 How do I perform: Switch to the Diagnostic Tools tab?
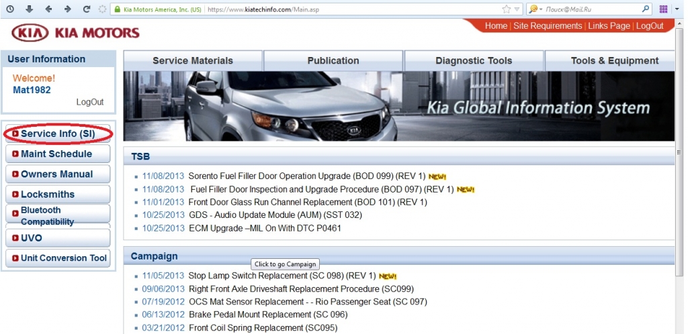tap(474, 60)
